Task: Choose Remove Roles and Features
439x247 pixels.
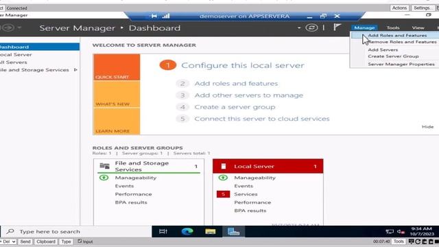Action: [402, 42]
